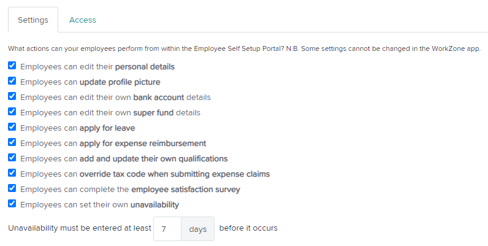This screenshot has height=246, width=488.
Task: Uncheck the super fund details checkbox
Action: [12, 112]
